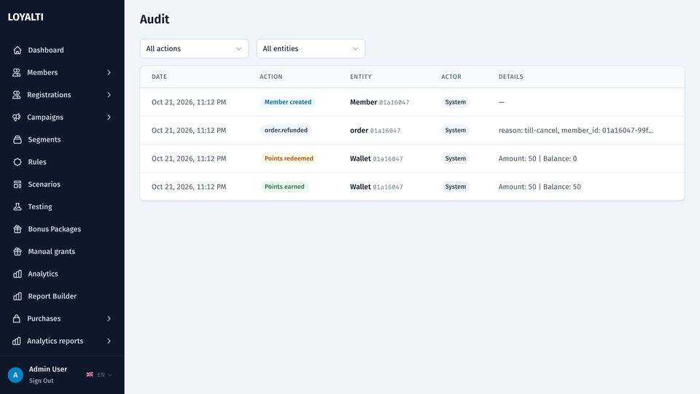Click the Analytics bar chart icon

coord(17,274)
